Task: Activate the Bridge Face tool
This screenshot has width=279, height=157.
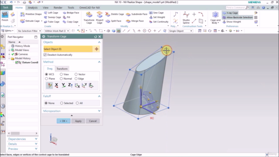Action: click(x=71, y=13)
